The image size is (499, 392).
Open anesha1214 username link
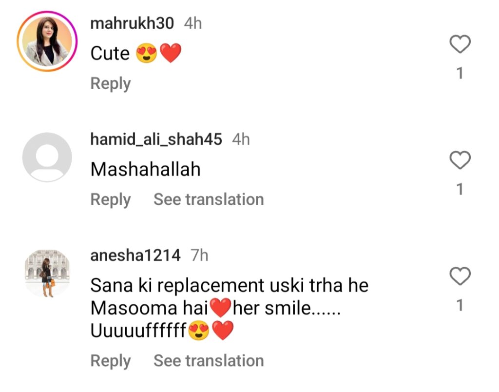click(135, 255)
